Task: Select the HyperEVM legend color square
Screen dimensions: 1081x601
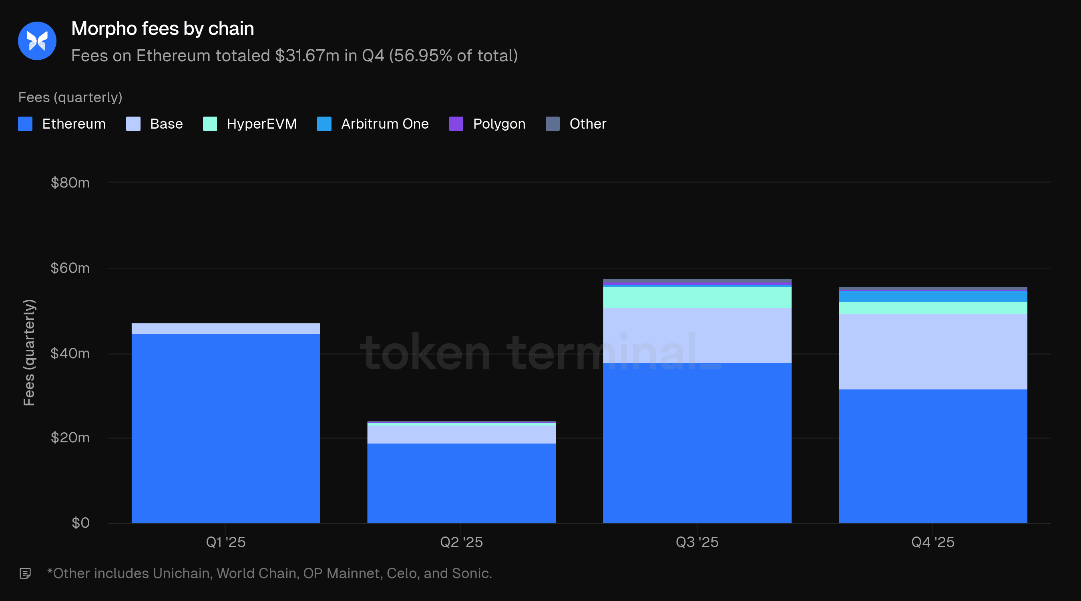Action: (x=210, y=124)
